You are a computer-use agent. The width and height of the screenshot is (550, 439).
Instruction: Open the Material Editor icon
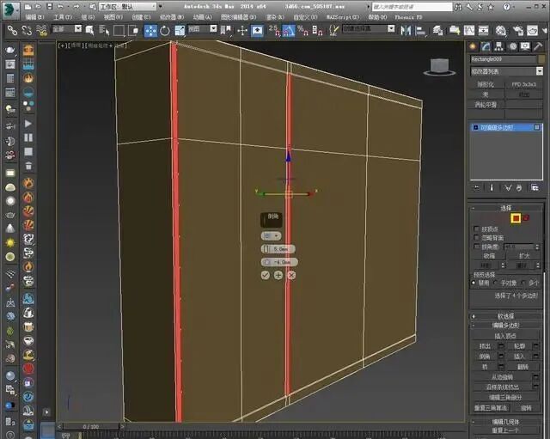[x=501, y=31]
